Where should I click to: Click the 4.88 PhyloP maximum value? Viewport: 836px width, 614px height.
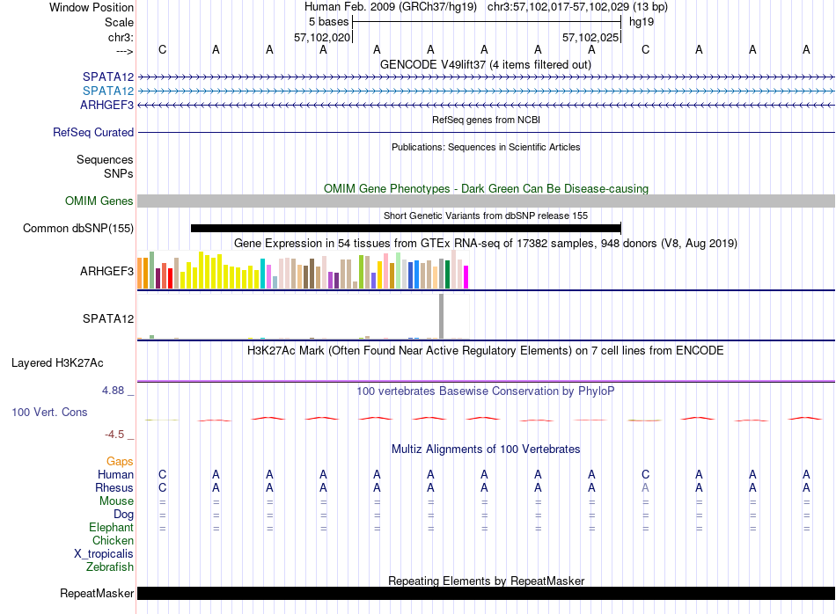(113, 391)
